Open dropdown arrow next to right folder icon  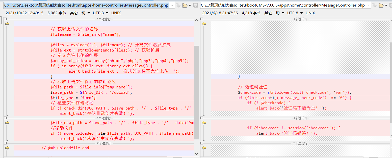386,6
